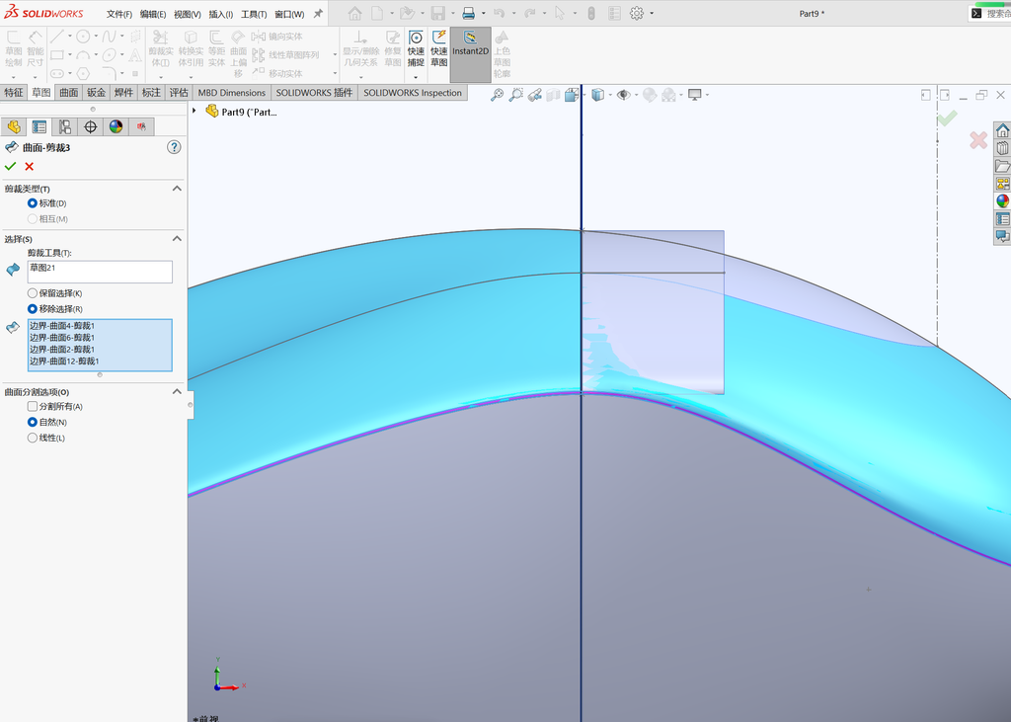Open DisplayManager color sphere tab icon
The image size is (1011, 722).
116,126
